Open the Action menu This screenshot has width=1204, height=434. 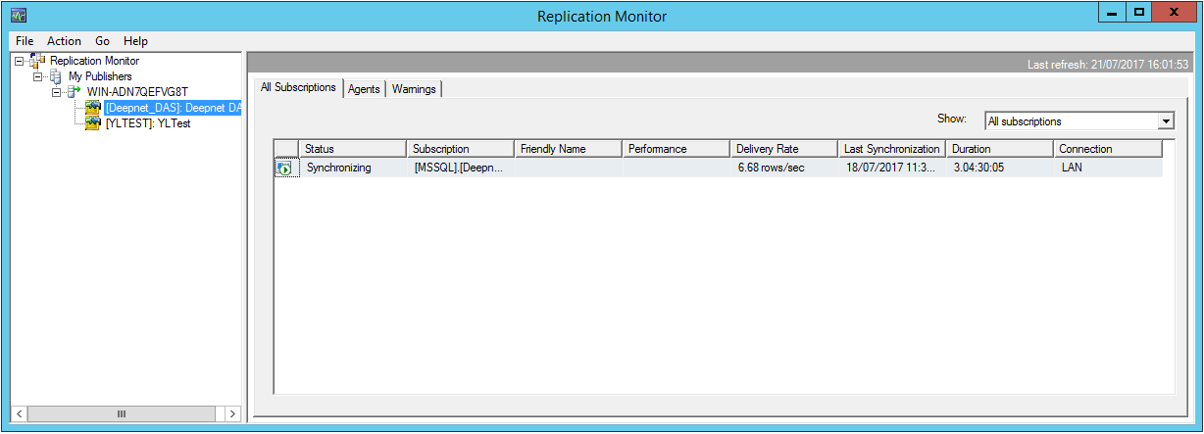(64, 41)
